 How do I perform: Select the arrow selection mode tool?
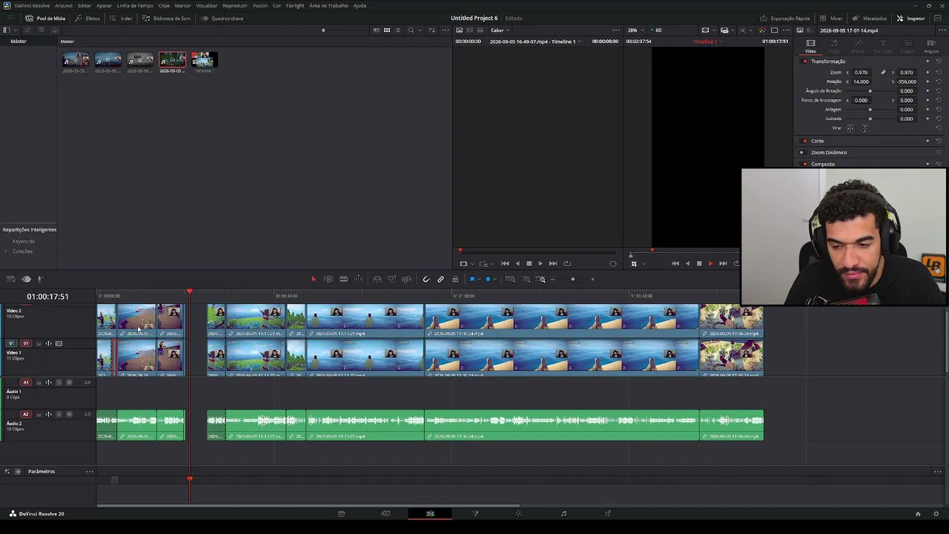click(x=313, y=279)
